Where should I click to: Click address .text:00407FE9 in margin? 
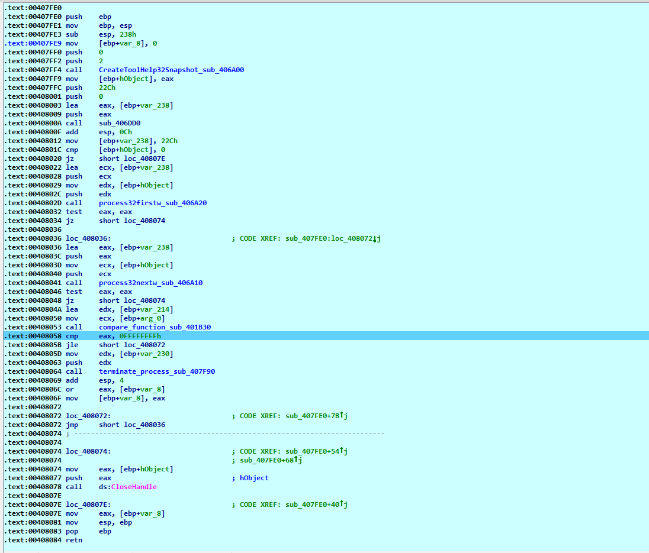(32, 43)
